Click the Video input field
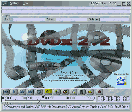 (x=71, y=19)
